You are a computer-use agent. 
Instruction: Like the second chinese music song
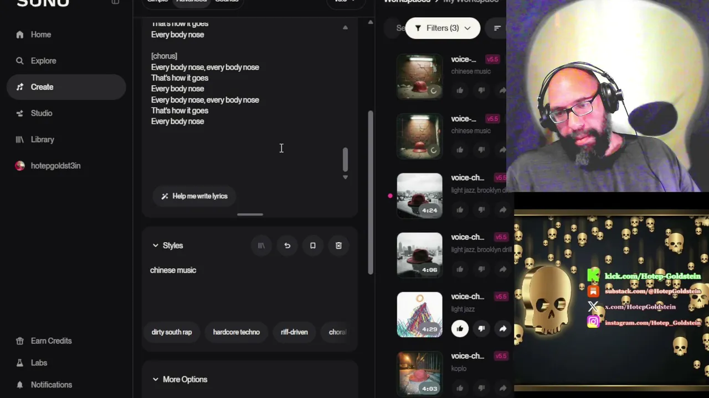click(x=460, y=150)
